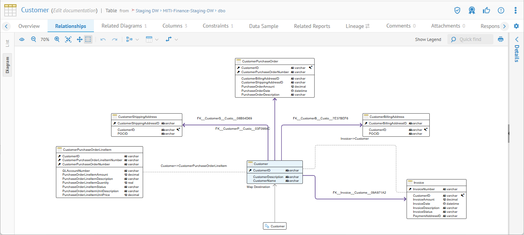Switch to the Diagram view side tab
The image size is (524, 235).
pyautogui.click(x=8, y=65)
